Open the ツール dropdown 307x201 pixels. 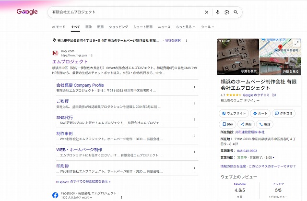click(x=207, y=27)
